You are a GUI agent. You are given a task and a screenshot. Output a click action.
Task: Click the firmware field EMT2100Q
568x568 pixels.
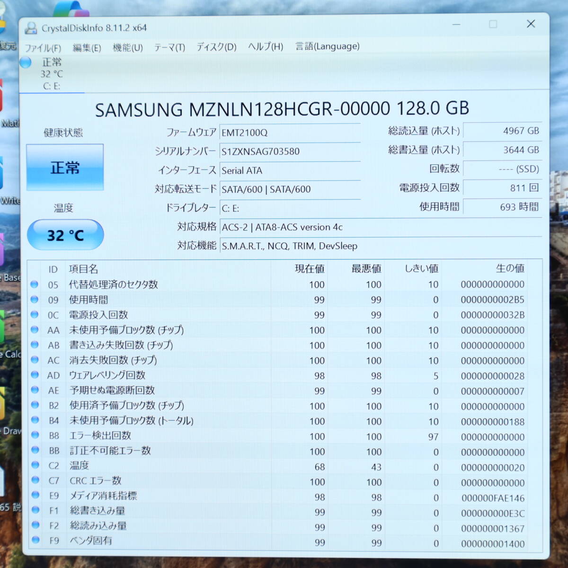[290, 133]
